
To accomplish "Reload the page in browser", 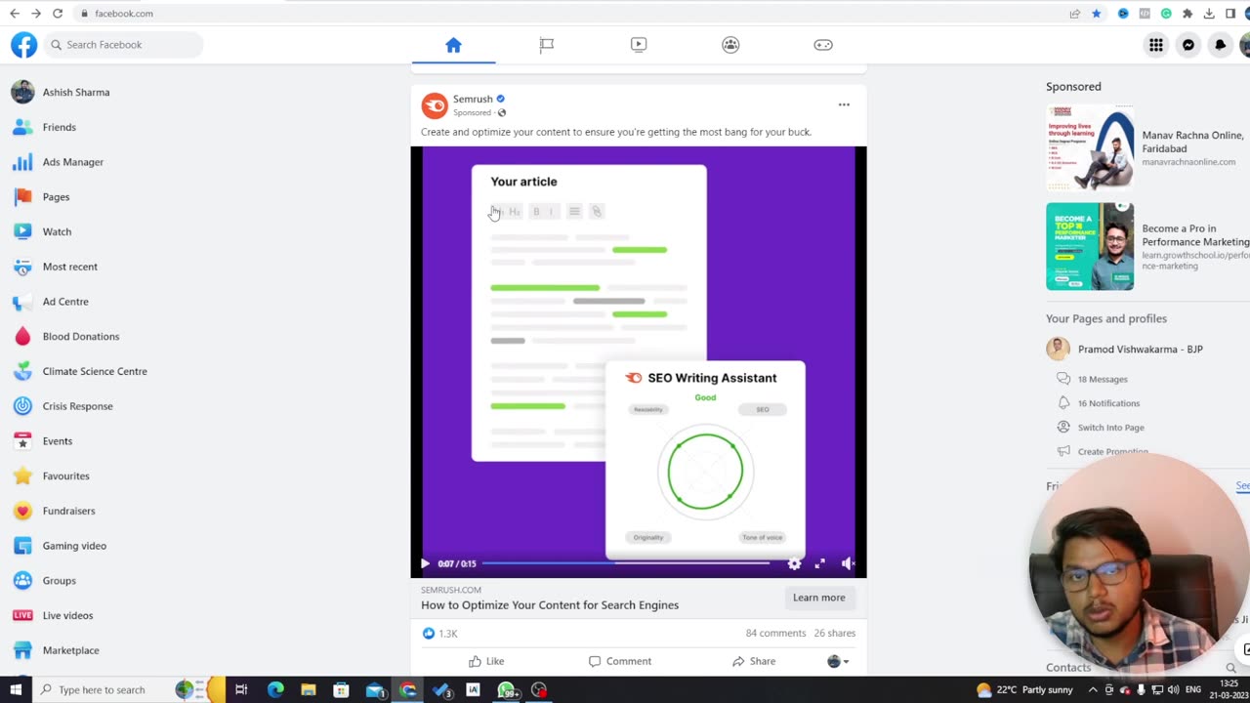I will tap(58, 14).
